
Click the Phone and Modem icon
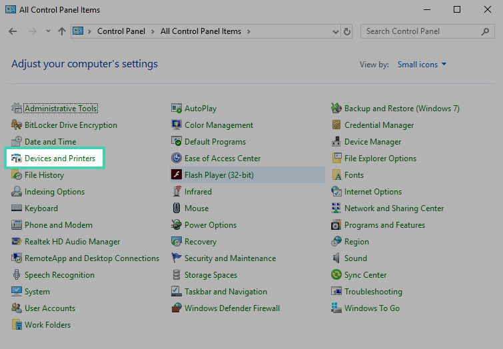click(x=17, y=225)
